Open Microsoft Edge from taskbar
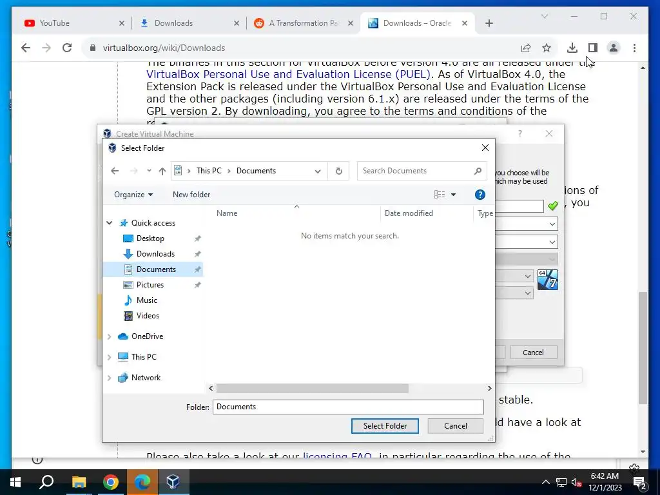The image size is (660, 495). [142, 482]
